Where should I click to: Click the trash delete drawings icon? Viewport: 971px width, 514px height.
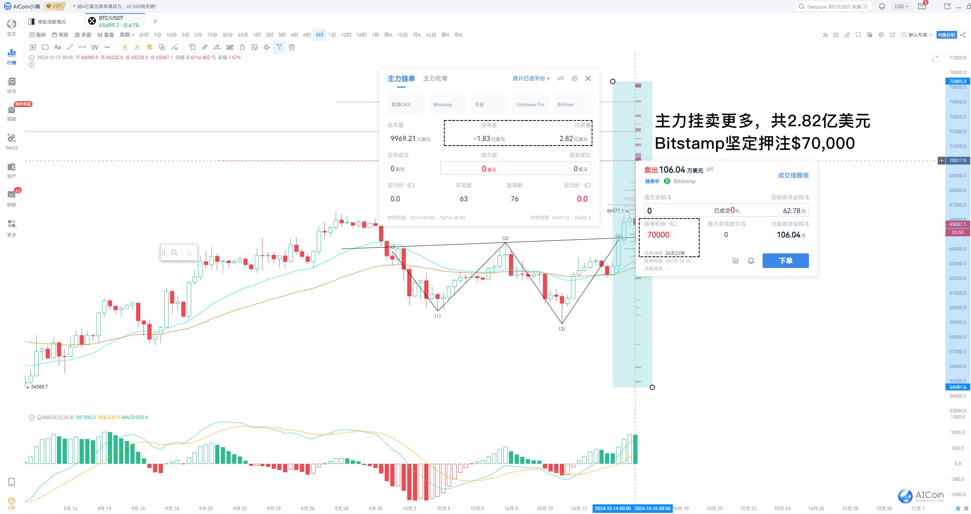tap(292, 47)
